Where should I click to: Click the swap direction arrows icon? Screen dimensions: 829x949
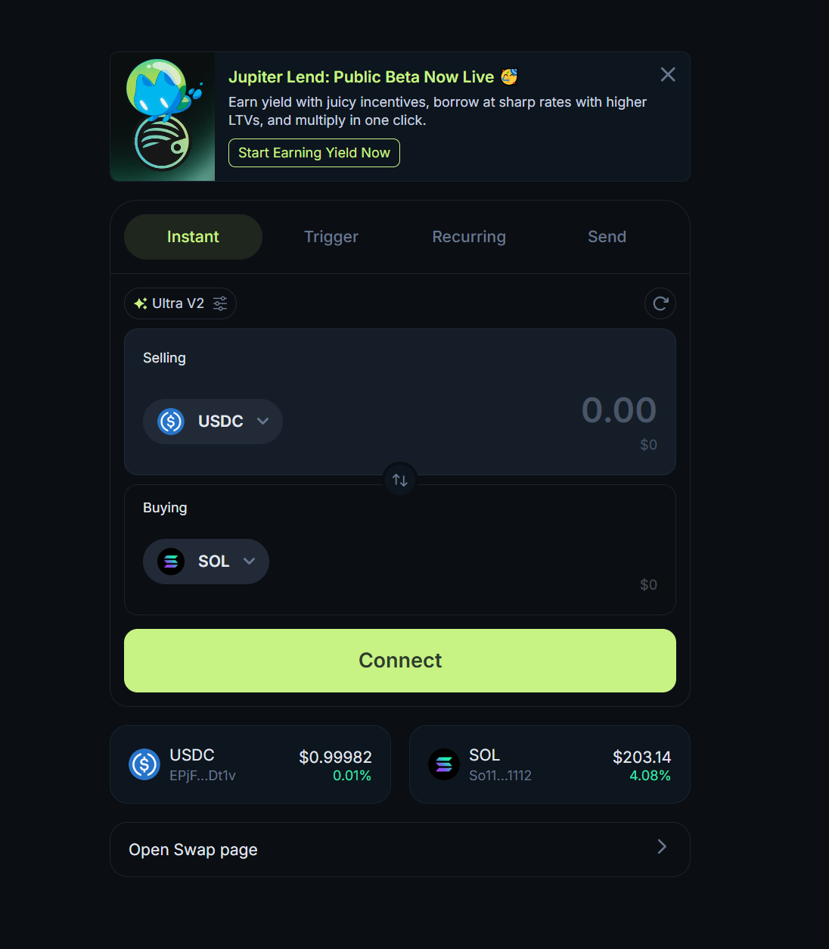pyautogui.click(x=400, y=480)
